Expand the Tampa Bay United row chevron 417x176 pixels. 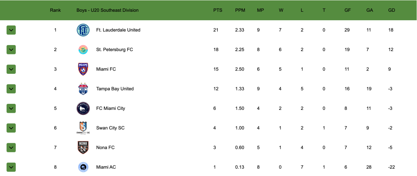[11, 89]
